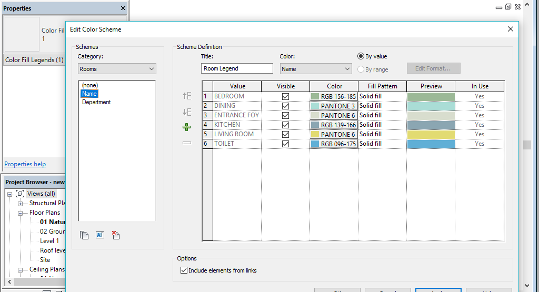The height and width of the screenshot is (292, 539).
Task: Expand the Structural Plans tree node
Action: pyautogui.click(x=21, y=204)
